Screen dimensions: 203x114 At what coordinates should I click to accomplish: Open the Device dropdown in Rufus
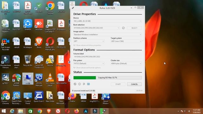[108, 21]
